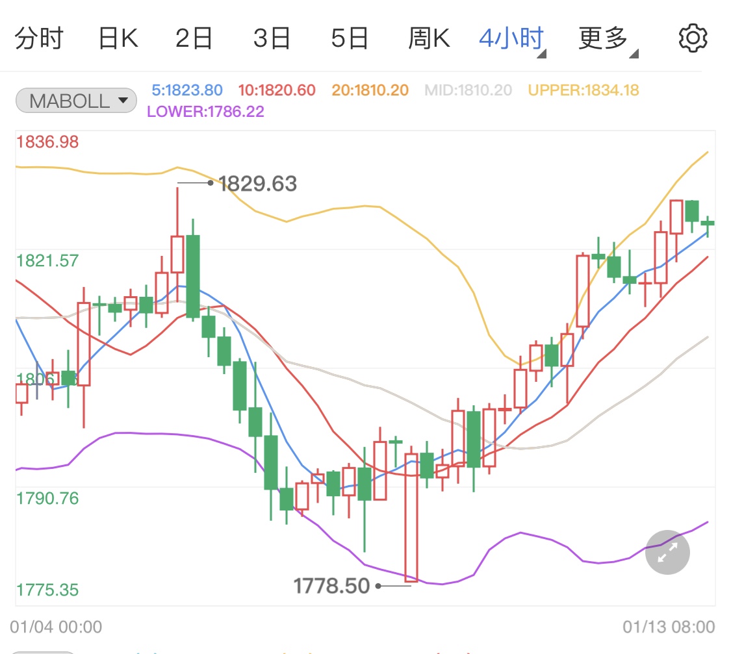731x654 pixels.
Task: Click the low price marker 1778.50
Action: click(331, 586)
